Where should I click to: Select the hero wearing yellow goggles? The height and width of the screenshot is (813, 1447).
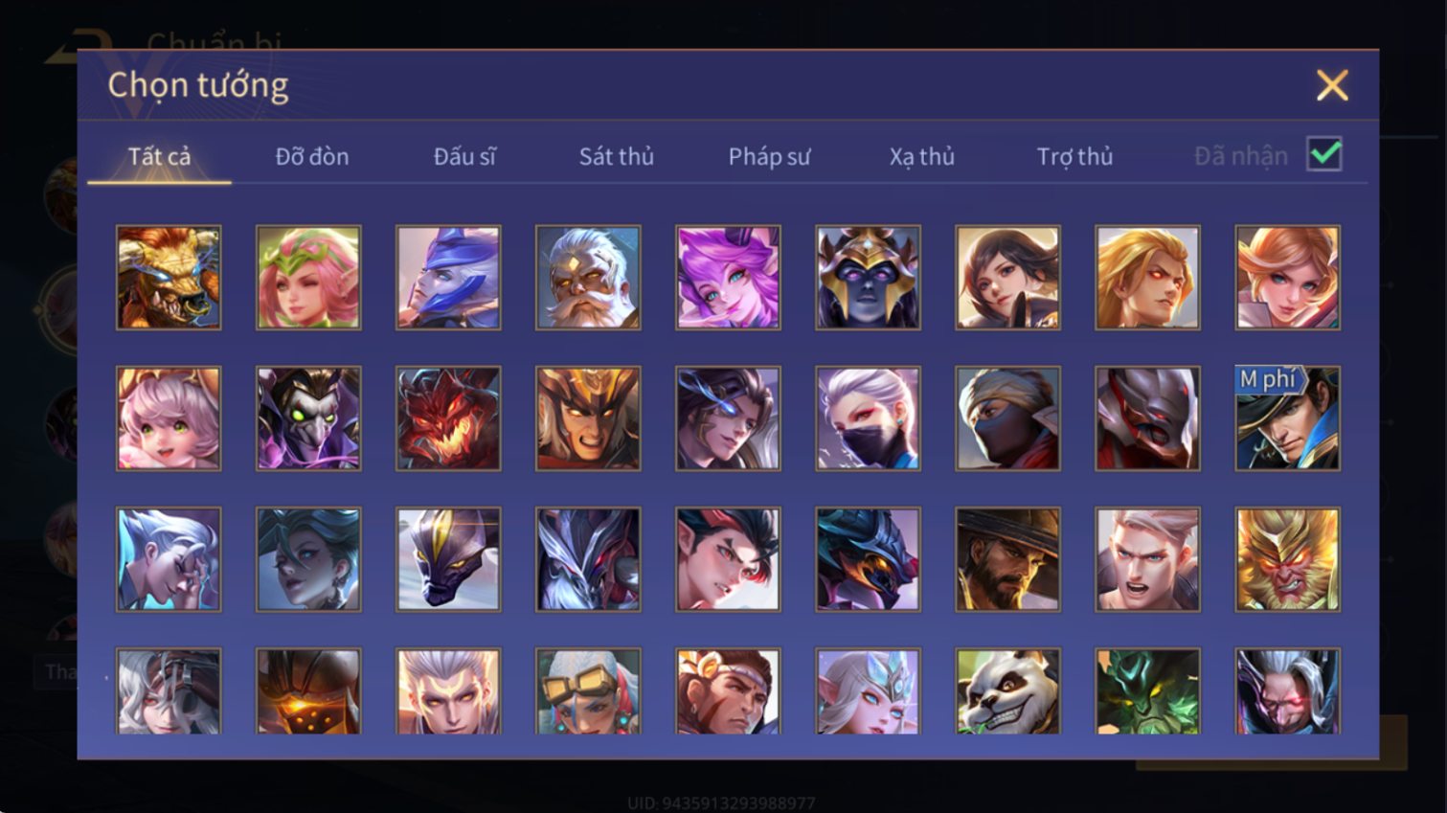(588, 691)
